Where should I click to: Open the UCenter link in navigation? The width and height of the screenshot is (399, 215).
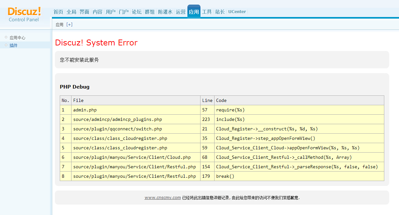pyautogui.click(x=237, y=12)
